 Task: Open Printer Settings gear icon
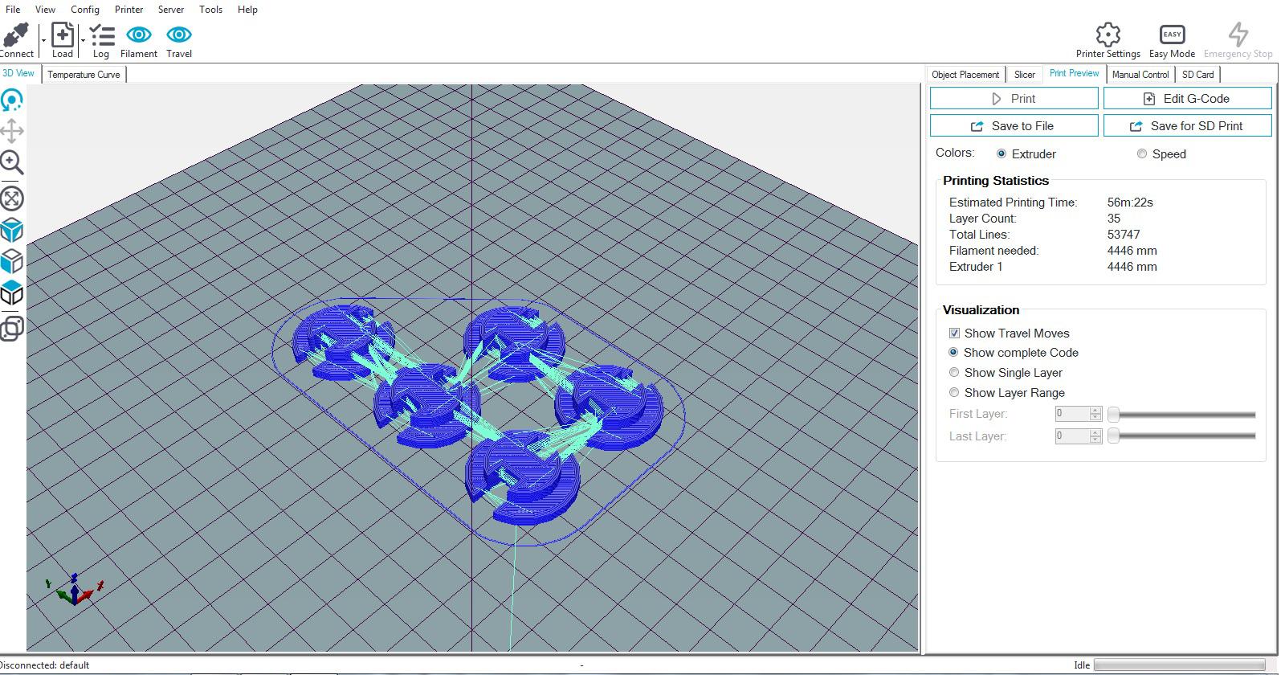(1108, 34)
